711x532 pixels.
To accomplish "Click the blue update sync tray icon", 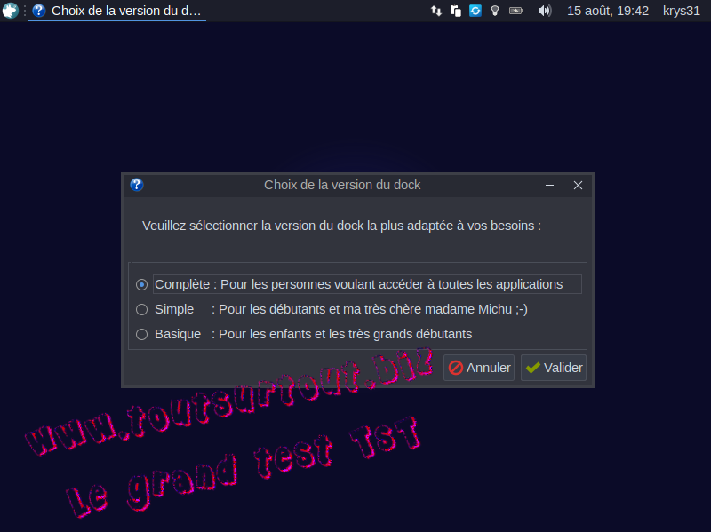I will point(475,11).
